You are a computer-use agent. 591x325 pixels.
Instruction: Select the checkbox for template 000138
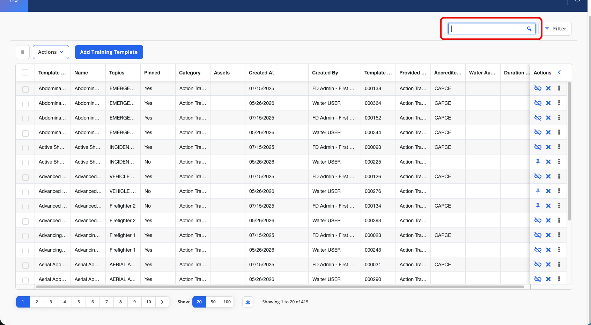(25, 89)
